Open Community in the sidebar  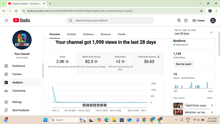click(22, 91)
